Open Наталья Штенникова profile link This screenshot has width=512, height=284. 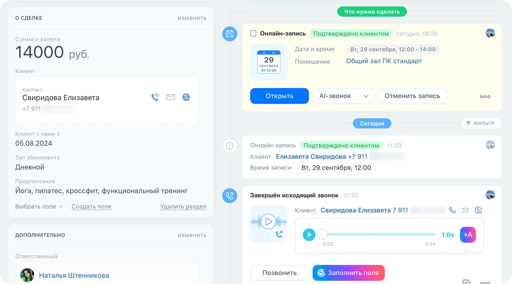[x=74, y=275]
